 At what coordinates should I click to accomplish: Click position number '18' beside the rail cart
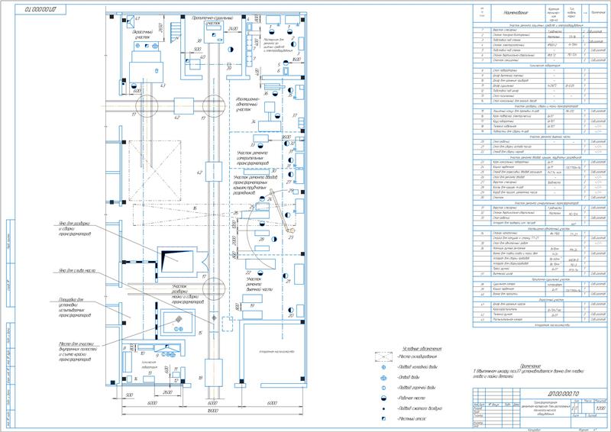[x=200, y=378]
